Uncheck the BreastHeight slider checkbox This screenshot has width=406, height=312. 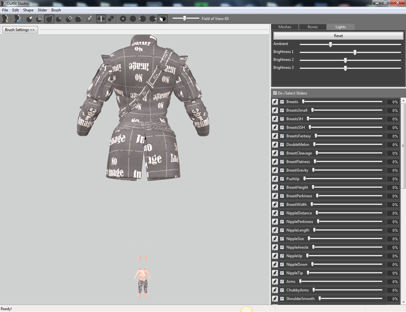pyautogui.click(x=282, y=187)
